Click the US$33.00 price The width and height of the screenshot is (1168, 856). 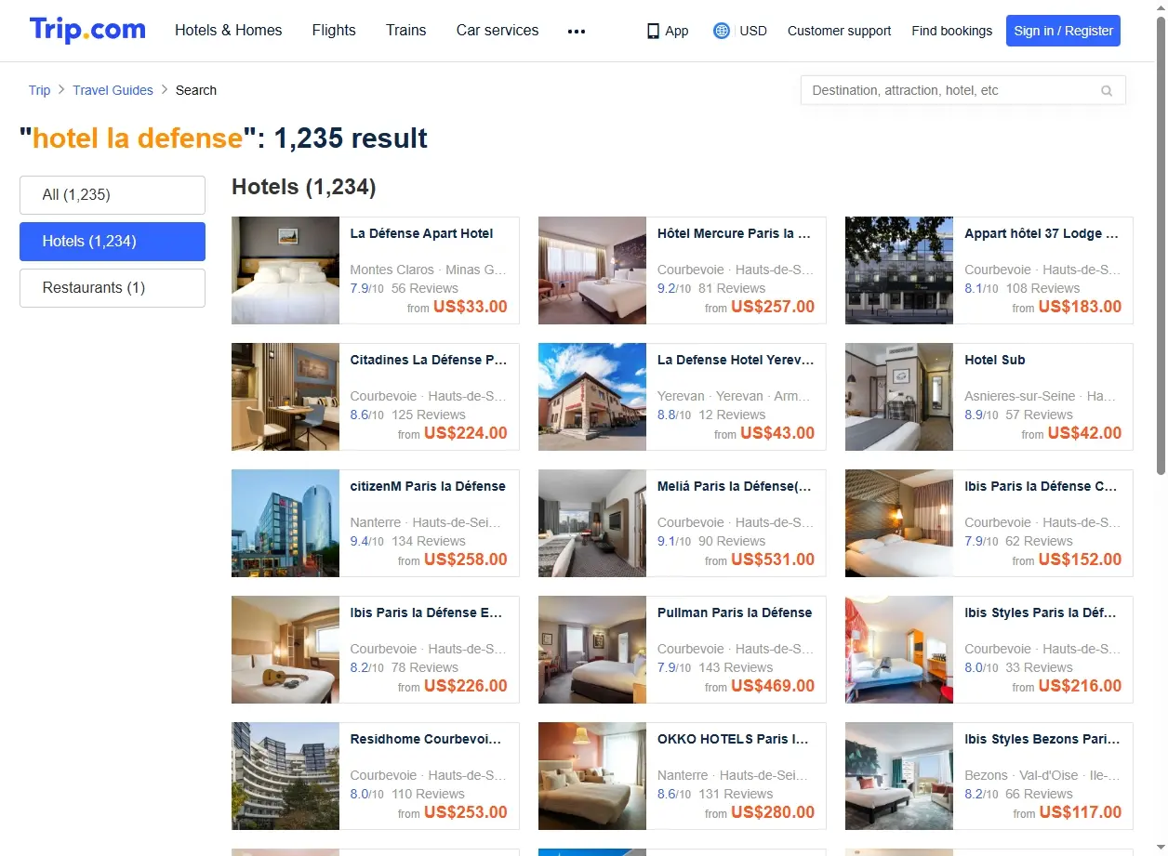470,307
